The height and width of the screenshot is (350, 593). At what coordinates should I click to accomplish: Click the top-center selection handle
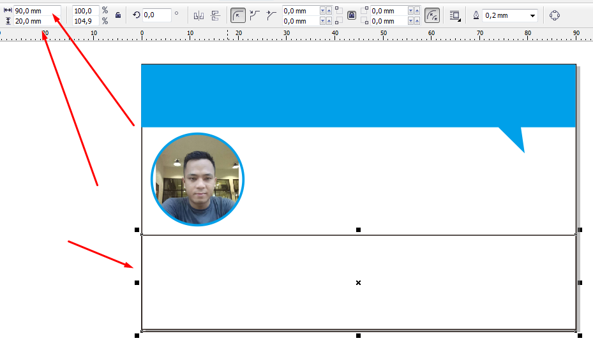358,230
